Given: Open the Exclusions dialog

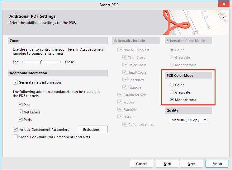Looking at the screenshot, I should pos(93,130).
